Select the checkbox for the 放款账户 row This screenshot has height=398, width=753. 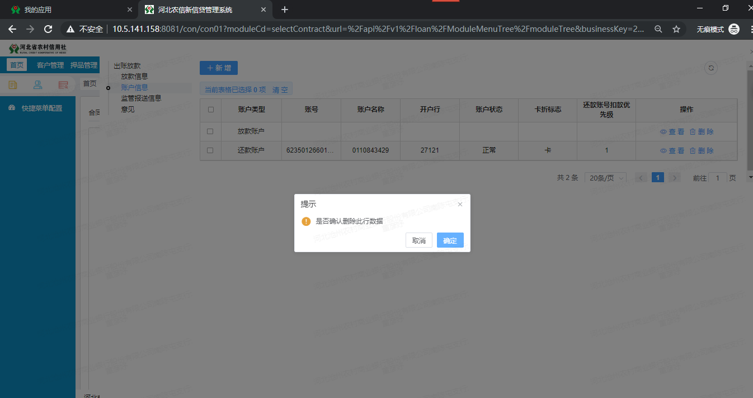(x=210, y=131)
